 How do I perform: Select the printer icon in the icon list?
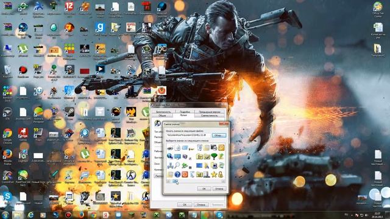click(170, 148)
